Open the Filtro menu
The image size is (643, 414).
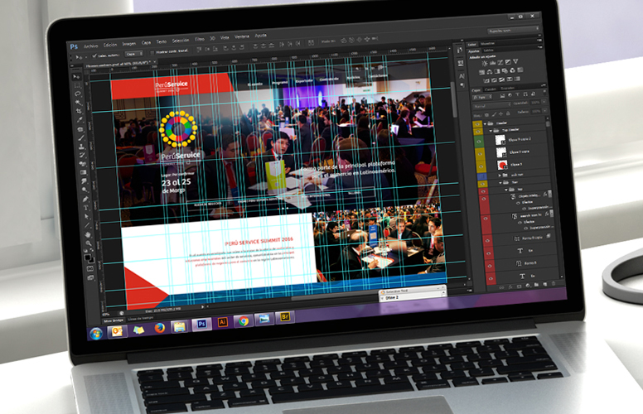point(200,40)
